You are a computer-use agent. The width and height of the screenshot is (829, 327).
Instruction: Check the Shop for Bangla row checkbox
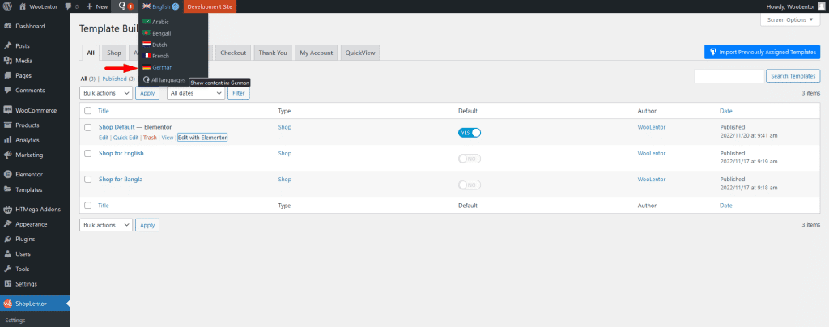(x=87, y=179)
